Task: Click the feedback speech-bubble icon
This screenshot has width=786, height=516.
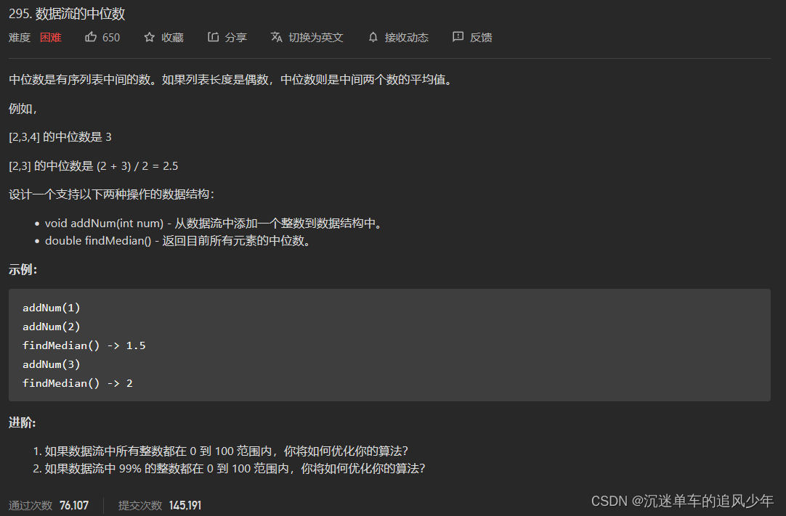Action: 457,37
